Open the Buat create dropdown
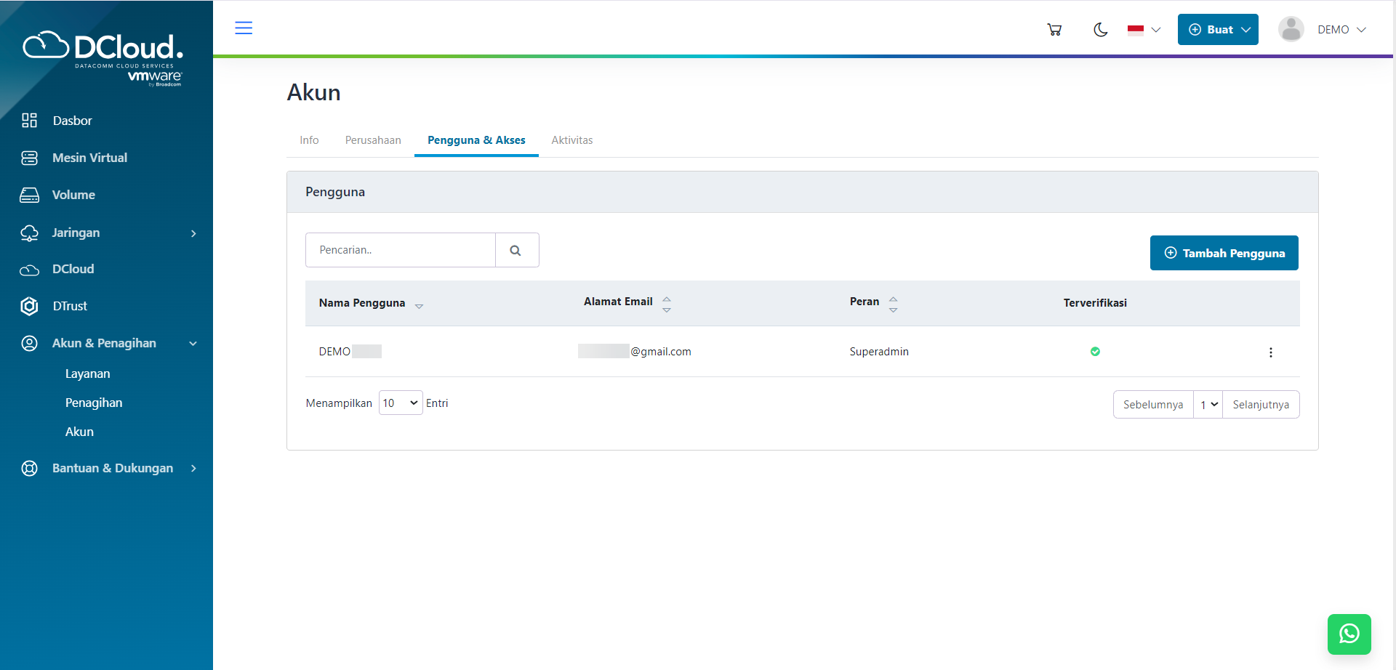 pyautogui.click(x=1218, y=30)
